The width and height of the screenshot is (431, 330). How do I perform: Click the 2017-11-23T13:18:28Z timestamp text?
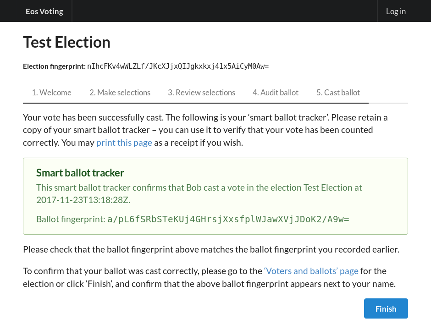83,200
